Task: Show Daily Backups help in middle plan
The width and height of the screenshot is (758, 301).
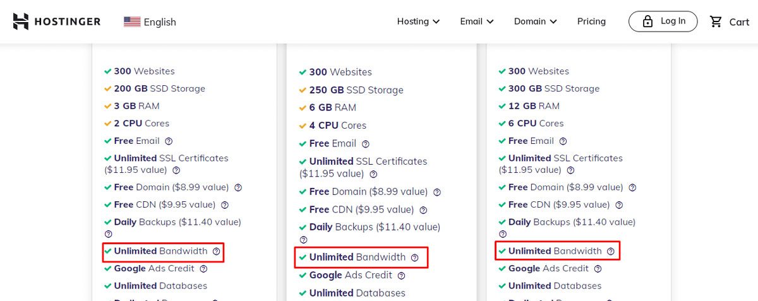Action: click(303, 240)
